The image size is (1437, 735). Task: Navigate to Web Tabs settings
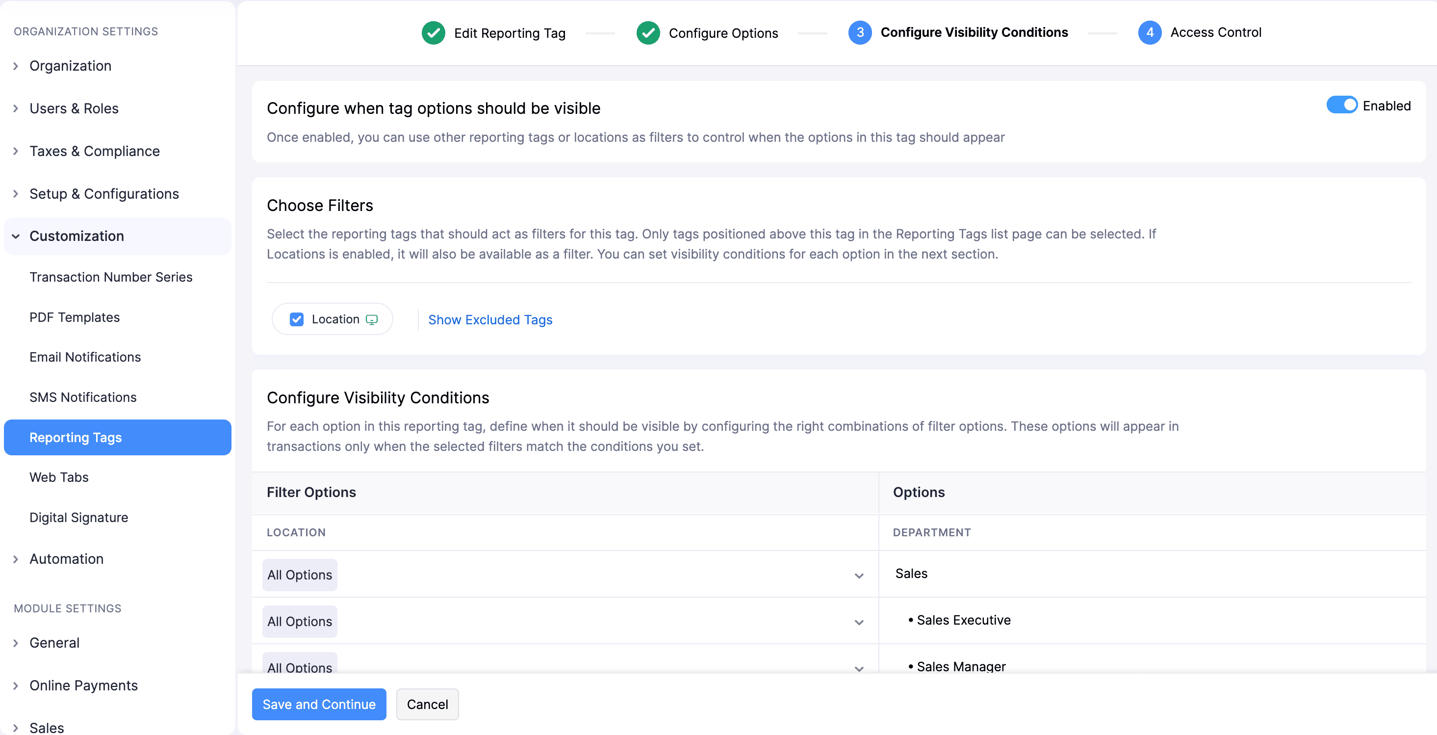pos(58,477)
